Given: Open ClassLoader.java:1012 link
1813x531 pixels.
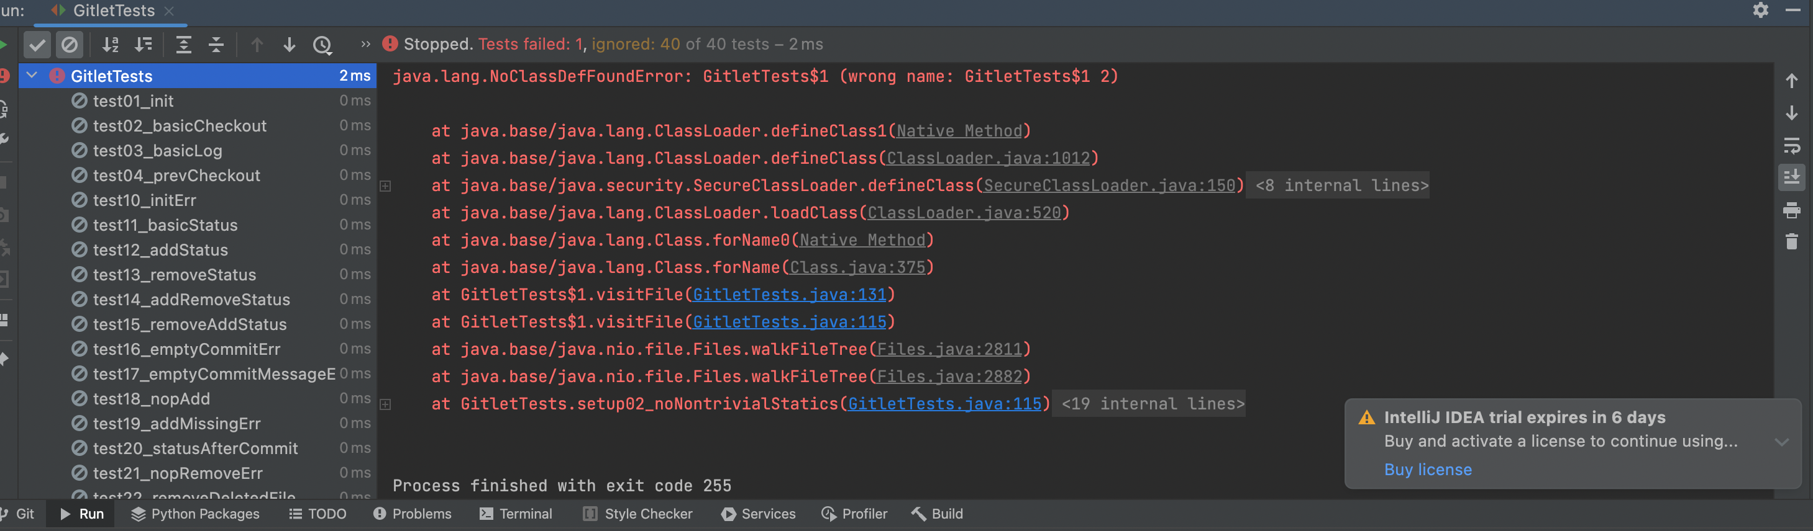Looking at the screenshot, I should pos(987,159).
